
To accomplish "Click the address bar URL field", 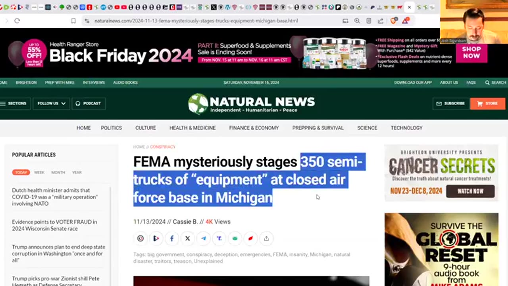I will pos(214,21).
